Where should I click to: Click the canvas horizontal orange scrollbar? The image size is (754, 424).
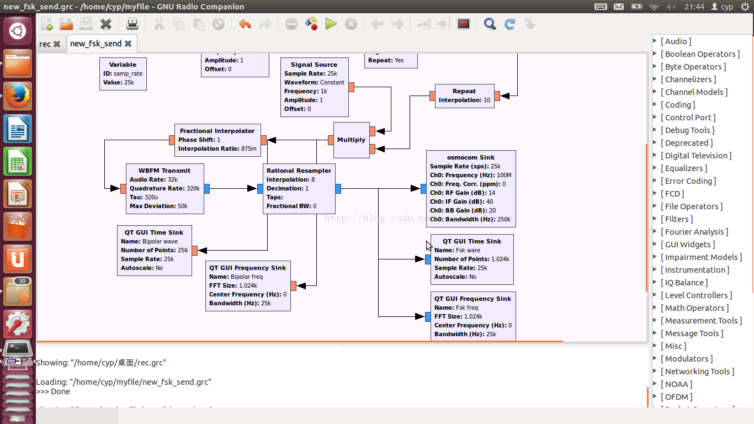pos(300,341)
